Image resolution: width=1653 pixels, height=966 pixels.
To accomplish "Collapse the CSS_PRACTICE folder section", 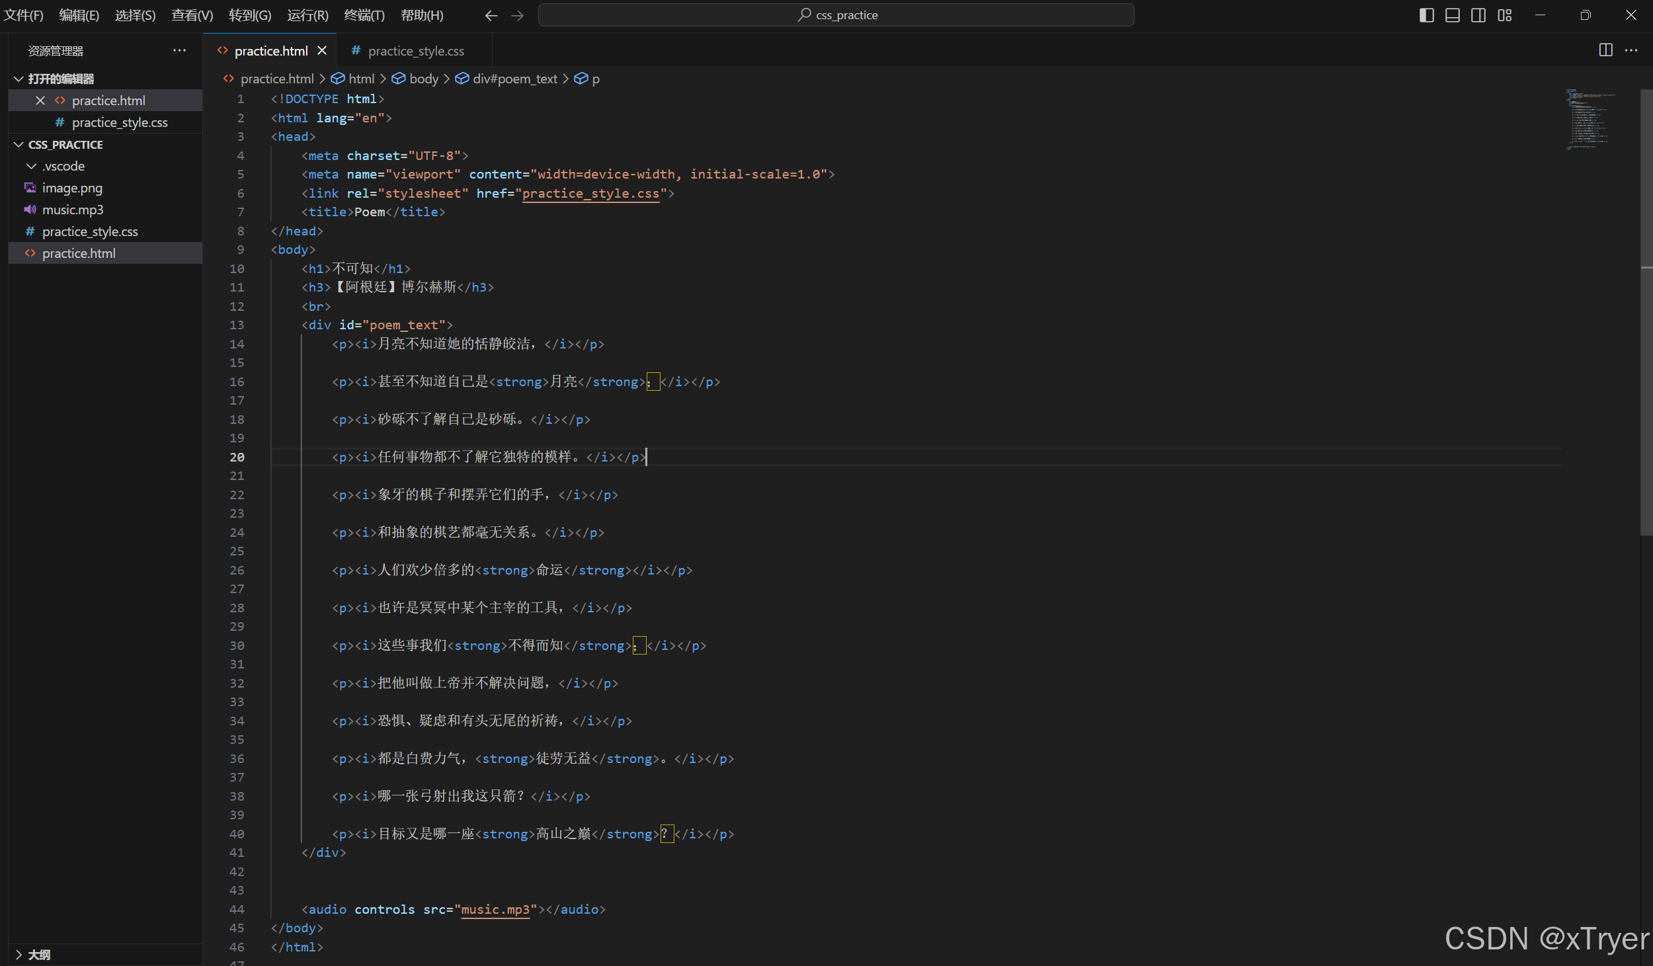I will pos(19,144).
